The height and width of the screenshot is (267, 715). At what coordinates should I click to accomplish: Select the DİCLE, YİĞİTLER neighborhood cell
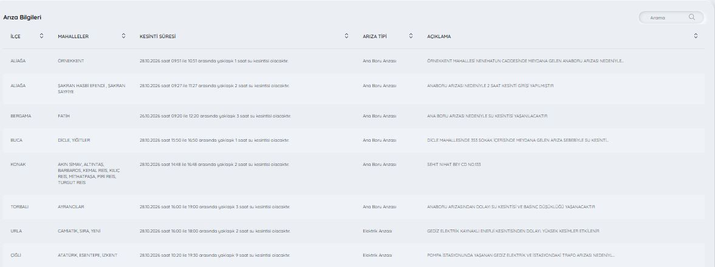pyautogui.click(x=74, y=140)
